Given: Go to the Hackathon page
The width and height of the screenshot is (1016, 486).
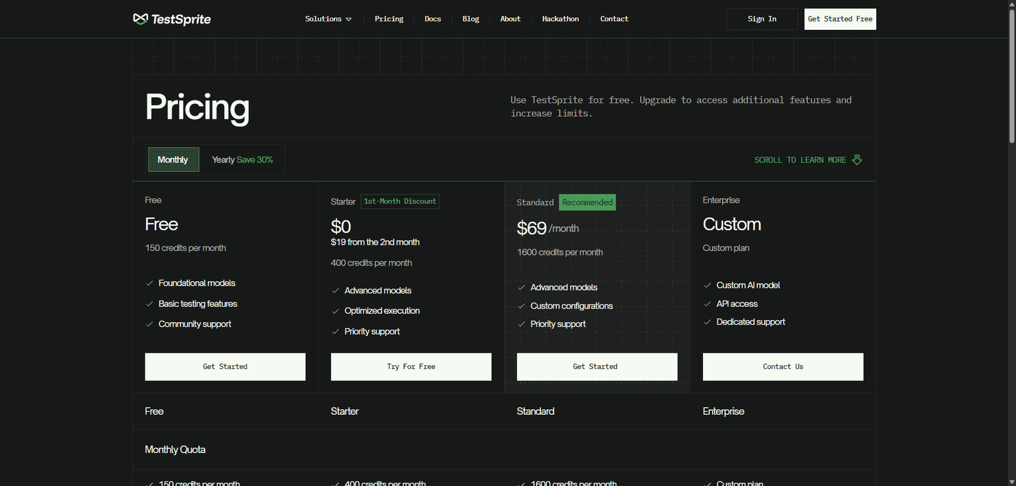Looking at the screenshot, I should click(x=560, y=19).
